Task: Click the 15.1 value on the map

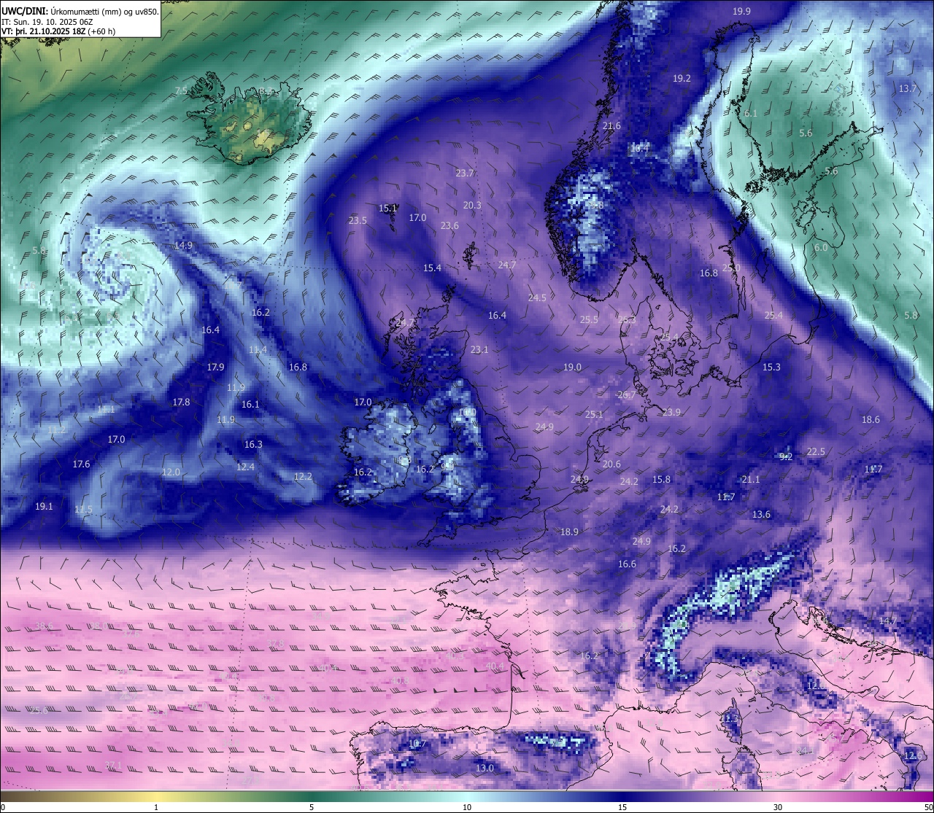Action: pyautogui.click(x=387, y=208)
